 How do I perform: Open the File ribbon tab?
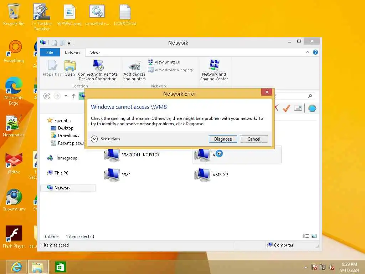coord(50,52)
